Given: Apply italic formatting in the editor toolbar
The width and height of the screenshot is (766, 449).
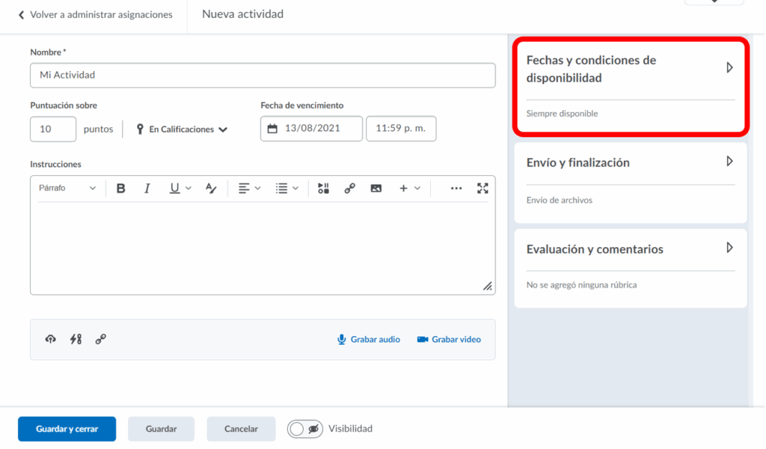Looking at the screenshot, I should click(147, 189).
